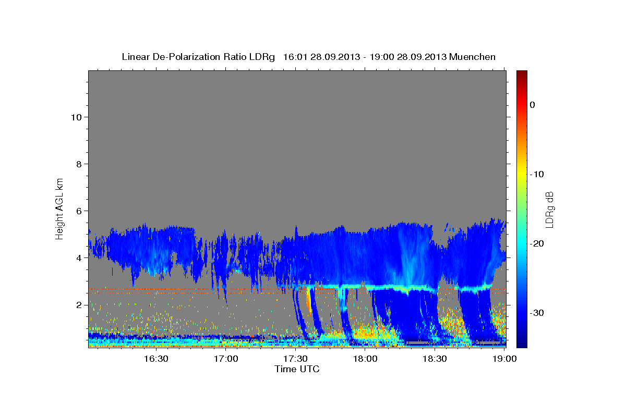Click the colorbar value 0
This screenshot has height=417, width=626.
coord(533,105)
